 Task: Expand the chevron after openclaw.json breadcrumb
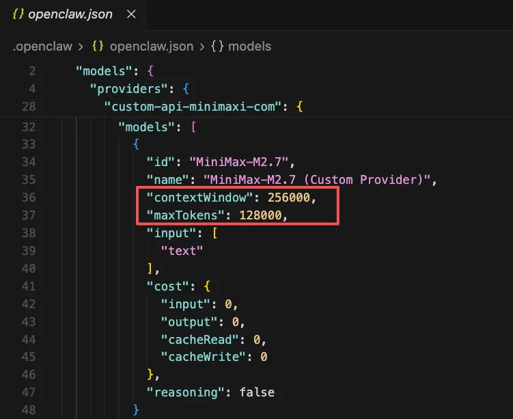point(202,46)
